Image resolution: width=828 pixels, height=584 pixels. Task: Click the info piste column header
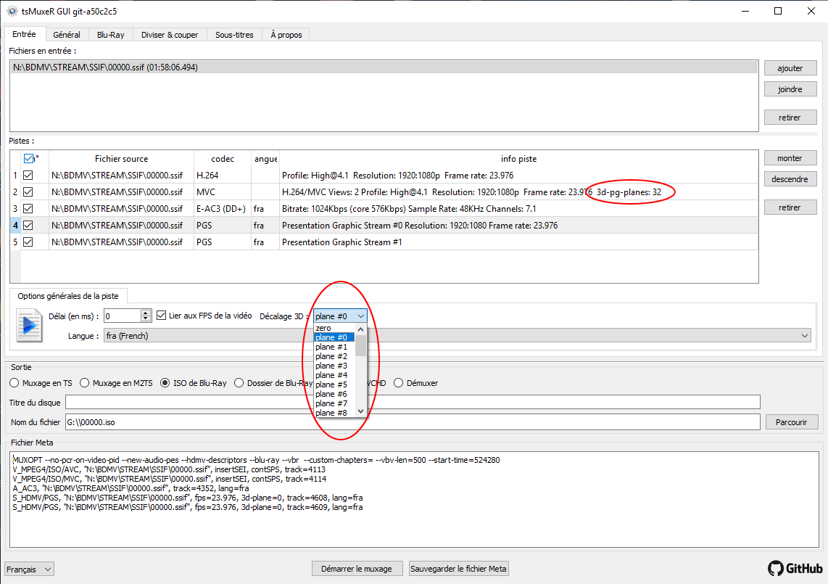click(518, 159)
